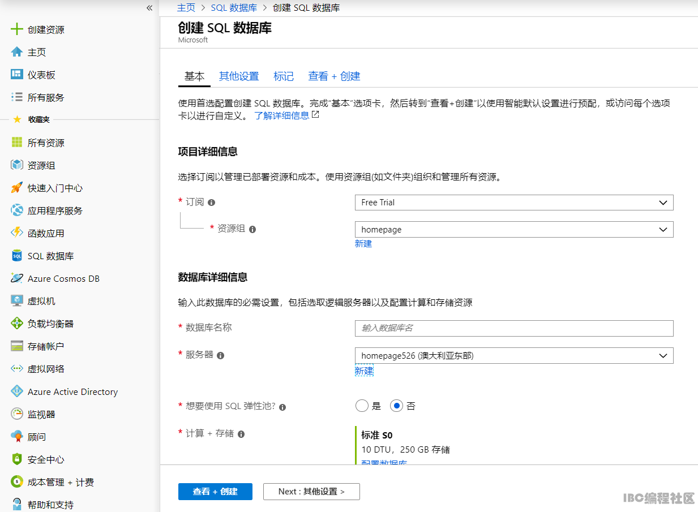Click the Security Center shield icon
This screenshot has width=698, height=512.
[17, 459]
